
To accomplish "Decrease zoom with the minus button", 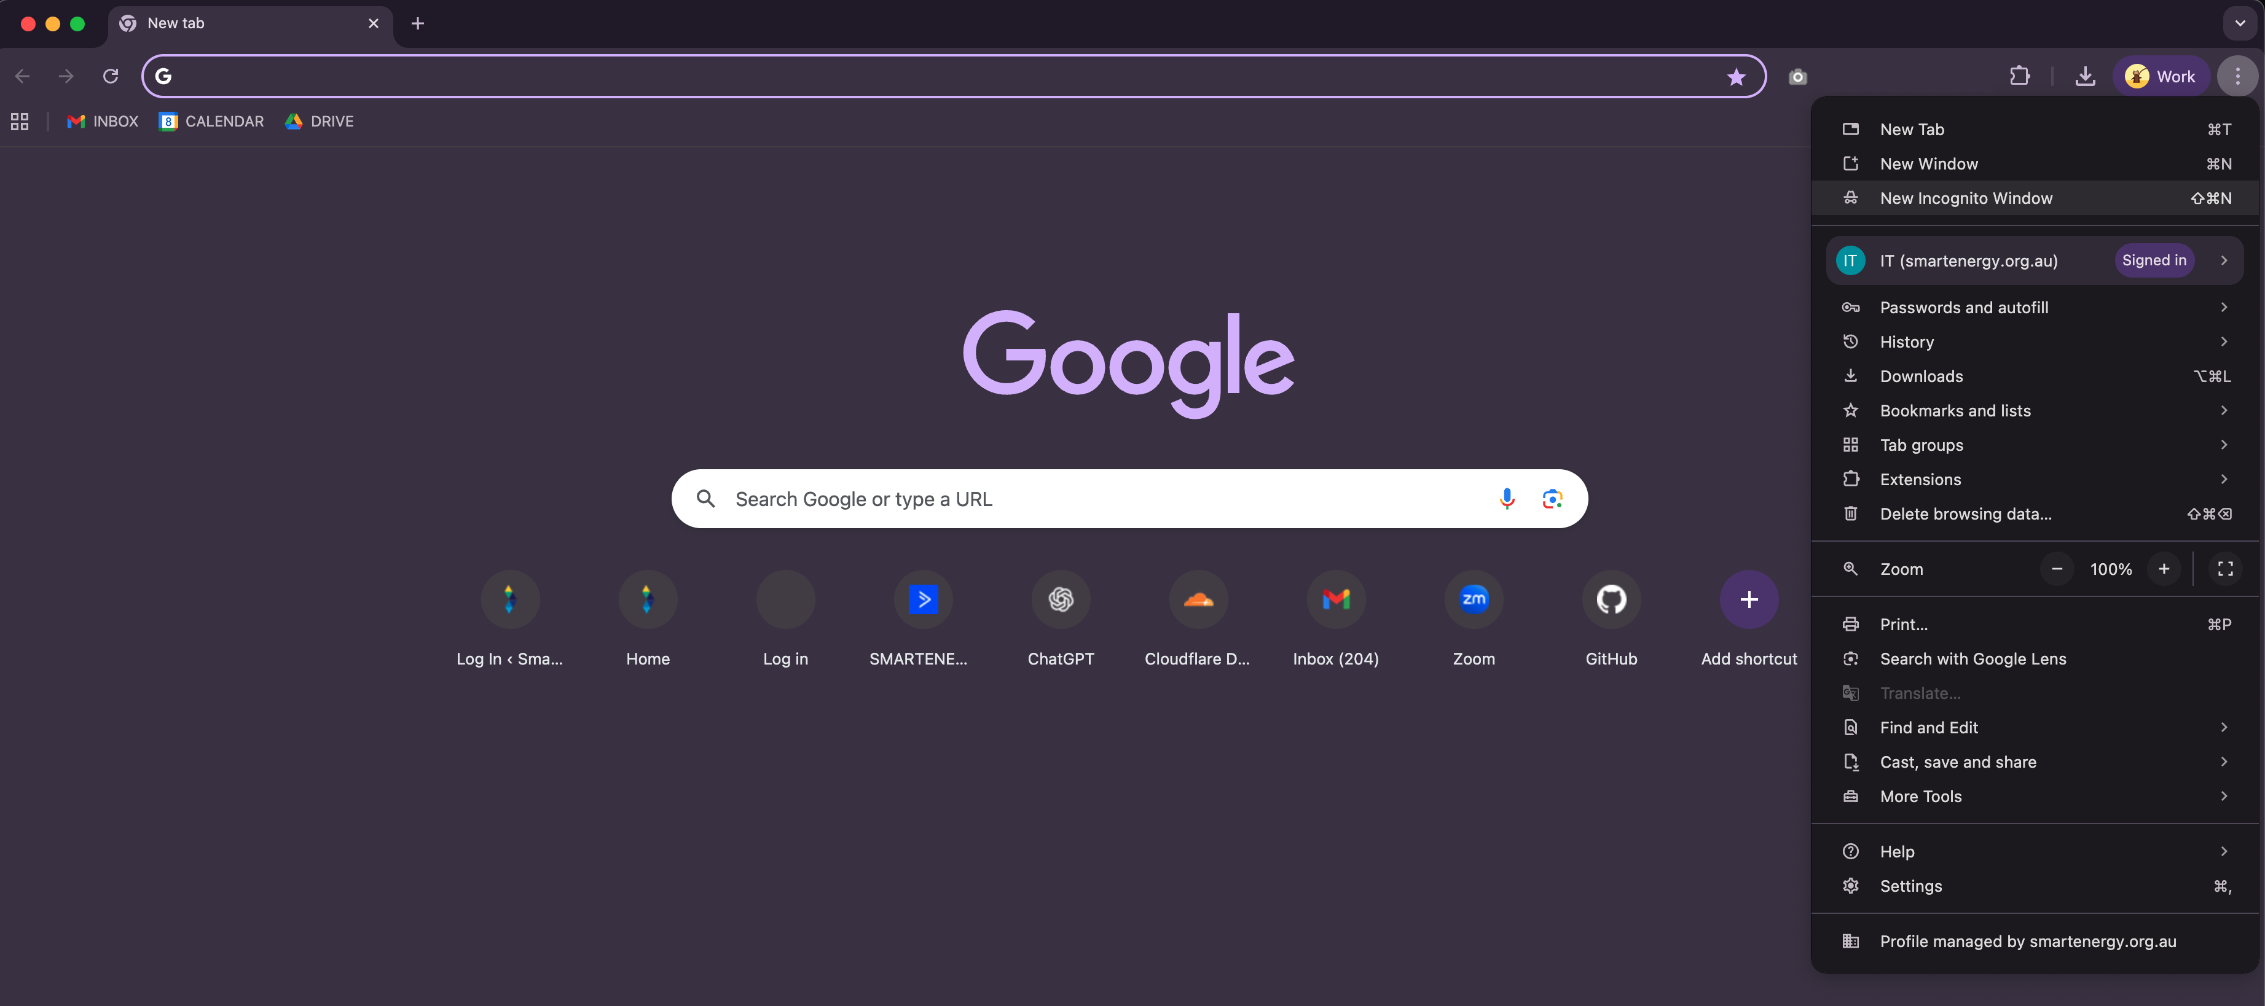I will click(2057, 569).
